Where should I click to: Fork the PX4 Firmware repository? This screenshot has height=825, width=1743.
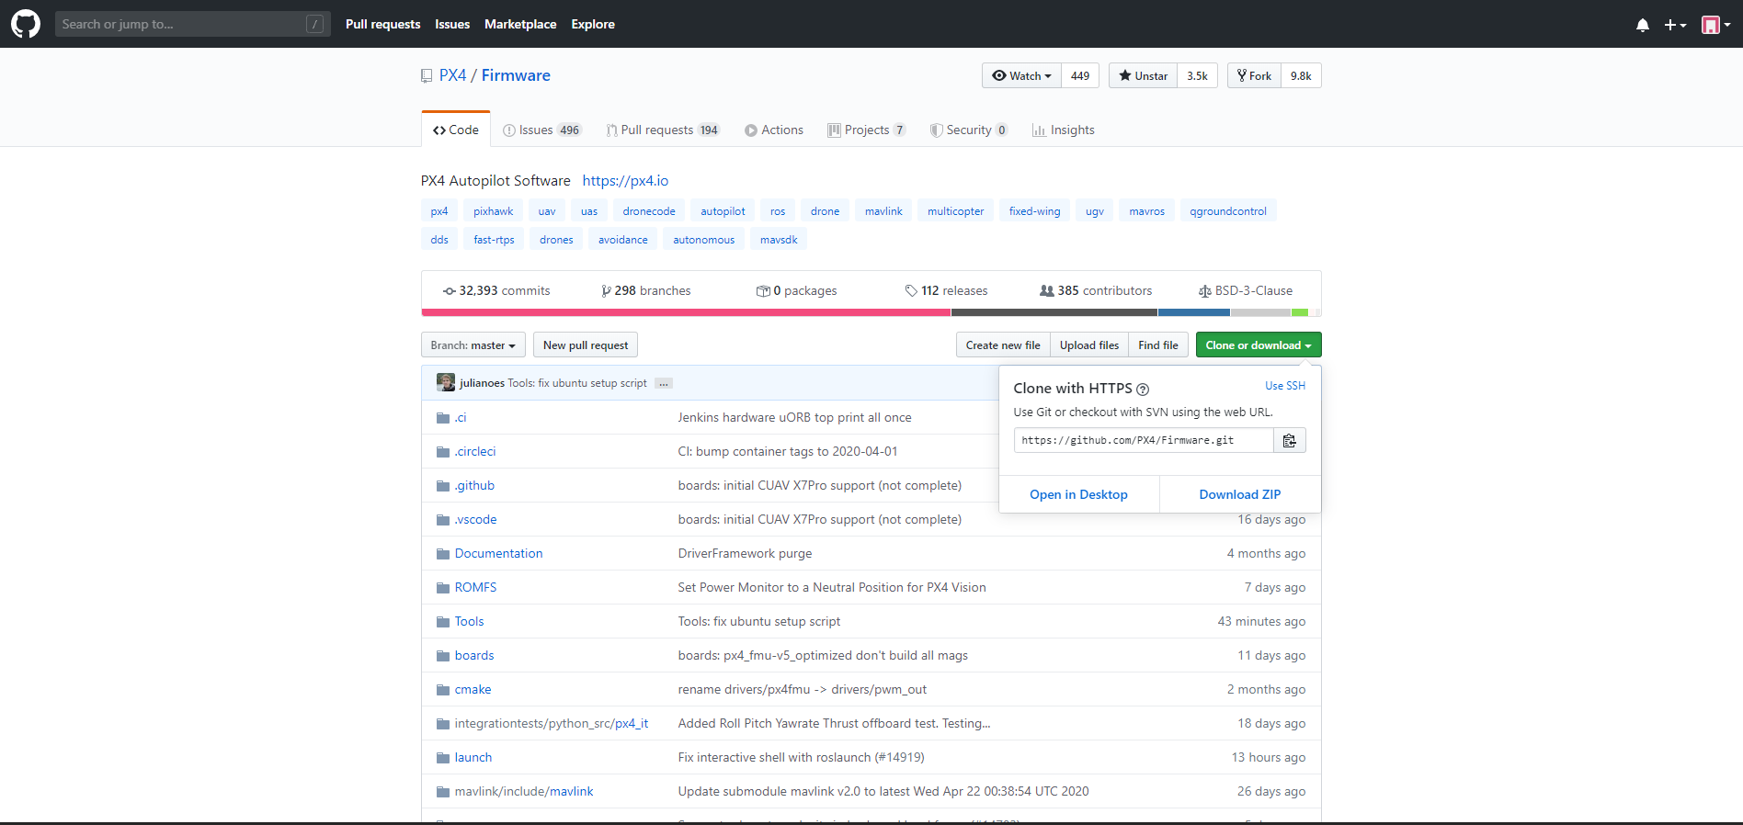point(1254,76)
